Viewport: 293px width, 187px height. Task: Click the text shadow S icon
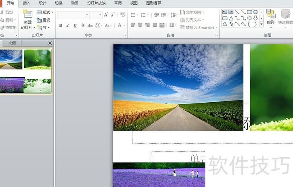(83, 26)
